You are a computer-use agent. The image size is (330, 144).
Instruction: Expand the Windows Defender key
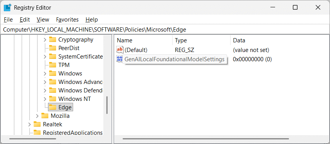tap(45, 90)
